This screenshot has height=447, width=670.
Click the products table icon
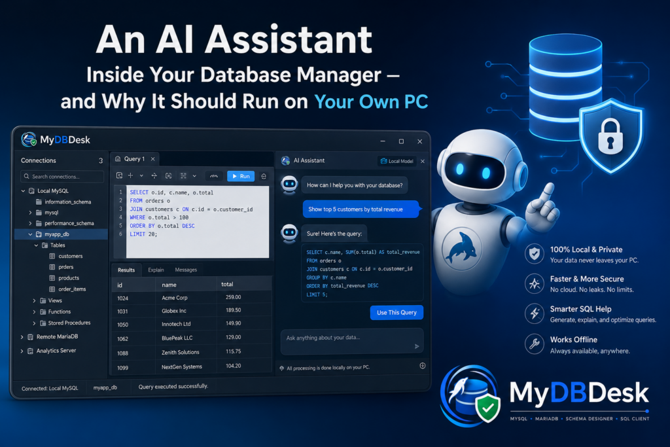(x=52, y=277)
